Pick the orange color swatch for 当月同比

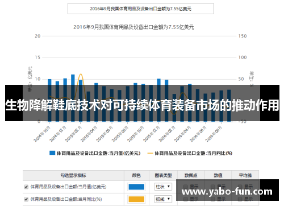pyautogui.click(x=136, y=199)
